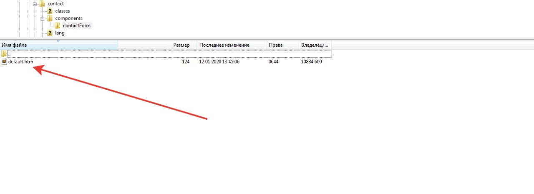Sort by Владелец column header
The width and height of the screenshot is (534, 194).
pyautogui.click(x=315, y=45)
